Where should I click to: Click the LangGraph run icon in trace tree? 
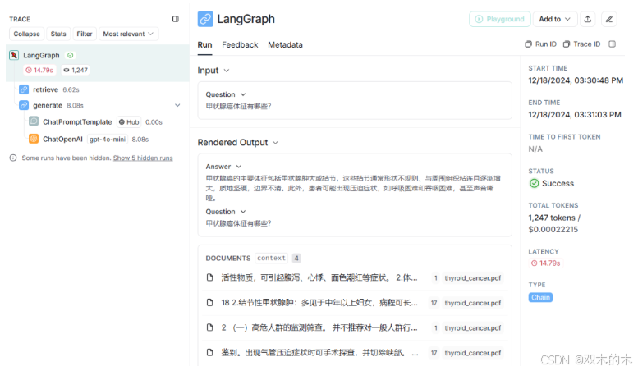click(x=14, y=55)
